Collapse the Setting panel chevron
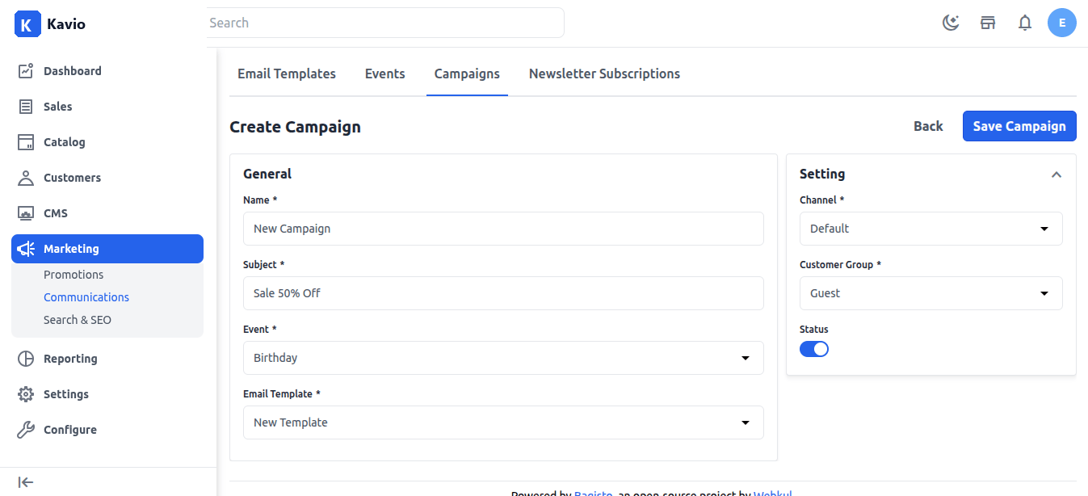The image size is (1088, 496). click(1056, 174)
